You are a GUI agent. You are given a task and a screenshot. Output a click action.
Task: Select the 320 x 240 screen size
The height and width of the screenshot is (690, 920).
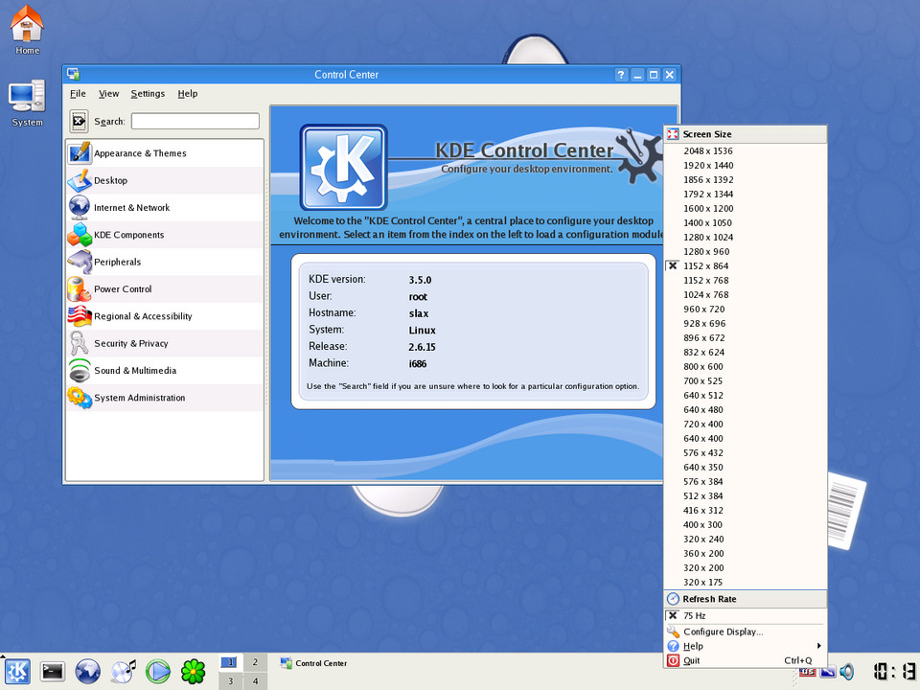(x=746, y=540)
